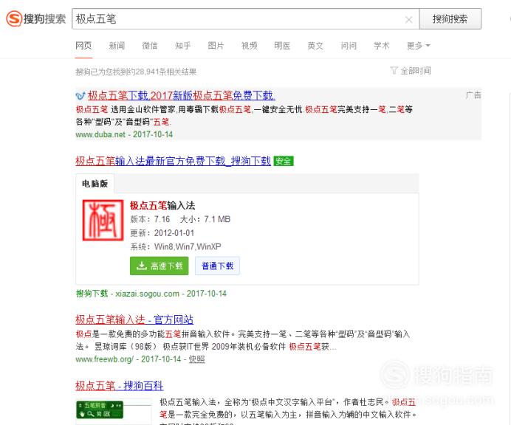The width and height of the screenshot is (511, 425).
Task: Open the xiazai.sogou.com source link
Action: click(147, 294)
